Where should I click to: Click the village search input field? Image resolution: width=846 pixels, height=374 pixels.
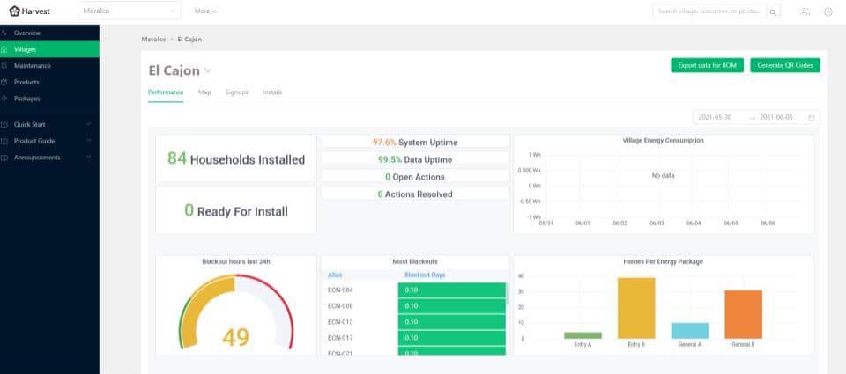[x=709, y=12]
